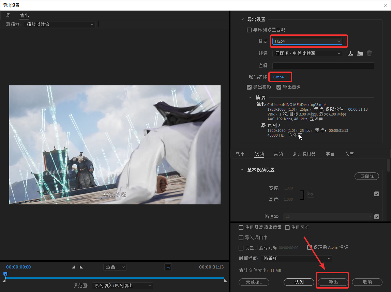The image size is (391, 292).
Task: Enable import into project checkbox
Action: [241, 238]
